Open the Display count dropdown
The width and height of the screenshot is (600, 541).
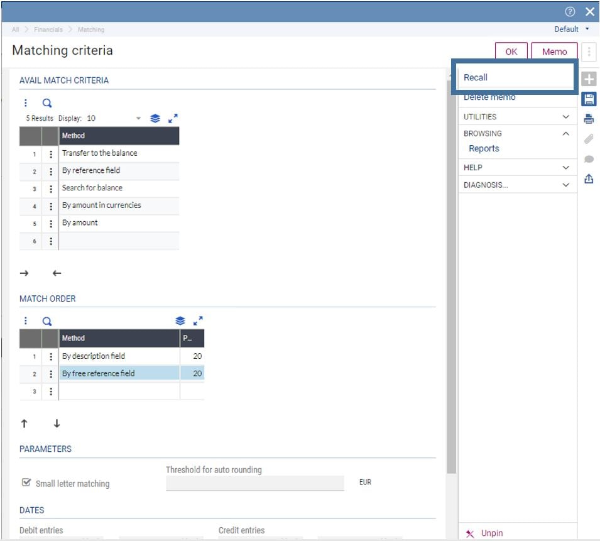tap(138, 119)
